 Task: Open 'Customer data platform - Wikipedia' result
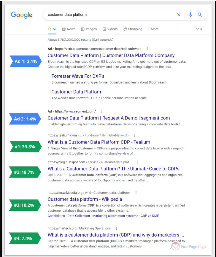(x=85, y=199)
